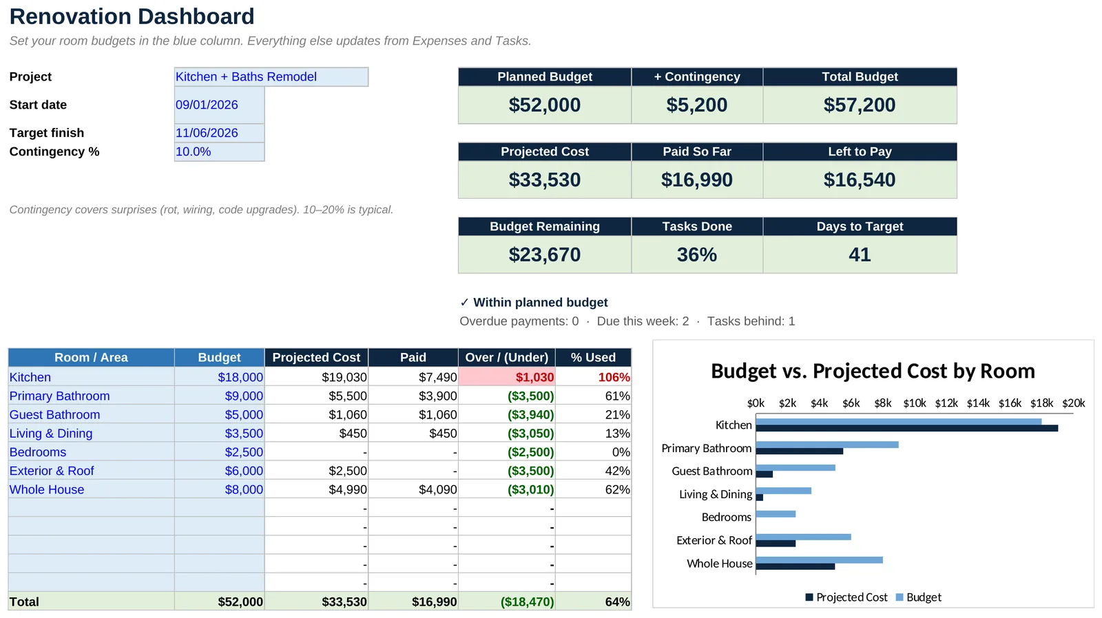Click the Projected Cost card value $33,530

click(x=545, y=180)
